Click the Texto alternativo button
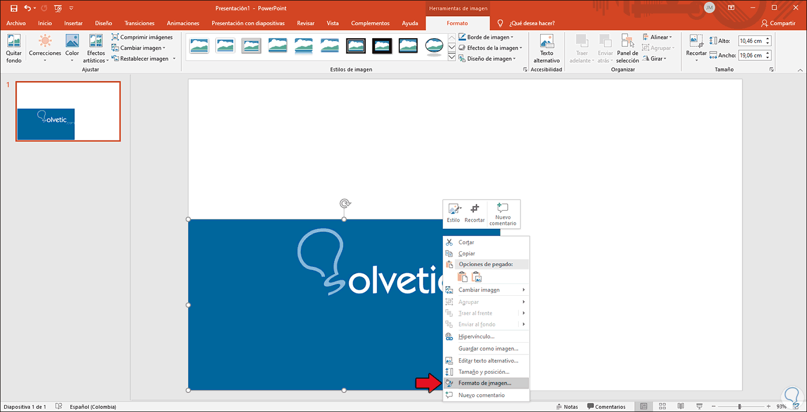Viewport: 807px width, 412px height. (547, 48)
